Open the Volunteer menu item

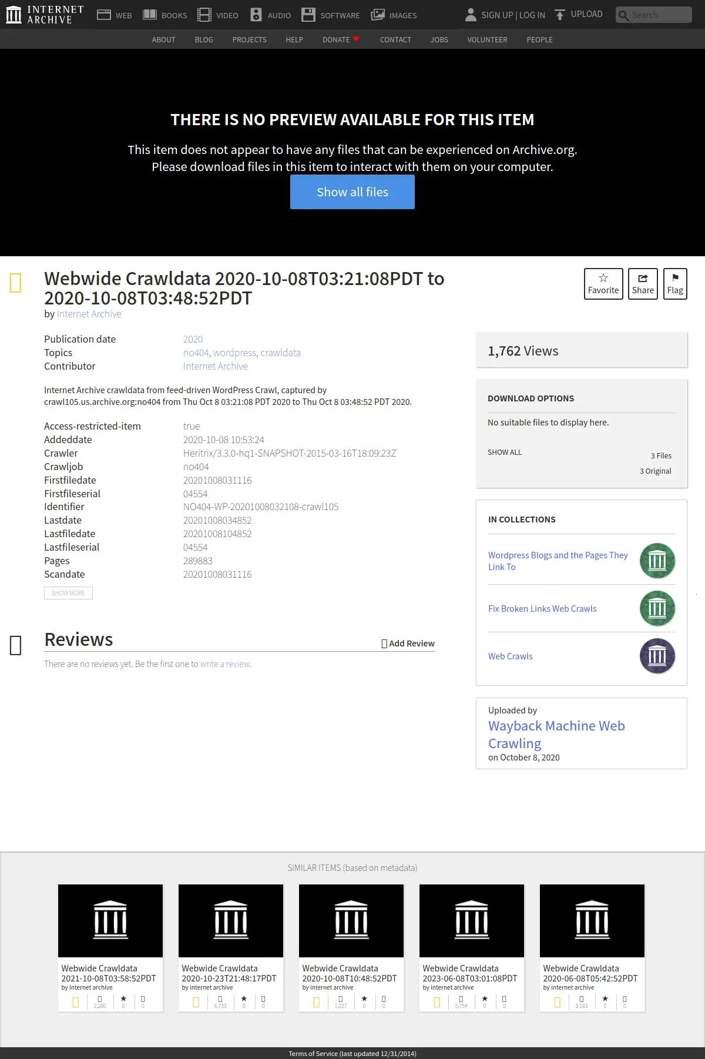pos(487,39)
